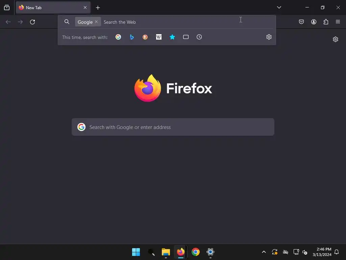Open Firefox View from the tab bar
The height and width of the screenshot is (260, 346).
click(7, 7)
